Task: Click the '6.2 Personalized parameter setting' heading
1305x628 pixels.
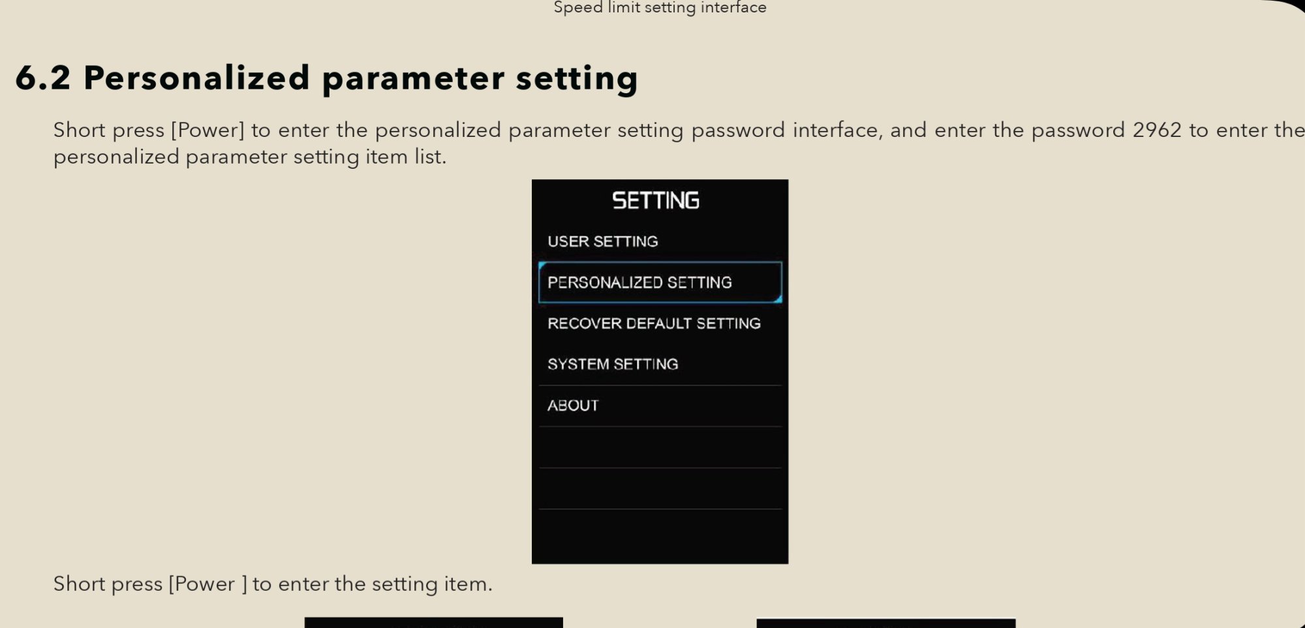Action: pos(326,78)
